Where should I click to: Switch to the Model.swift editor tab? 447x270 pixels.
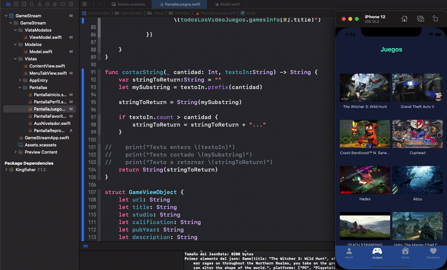pos(228,4)
